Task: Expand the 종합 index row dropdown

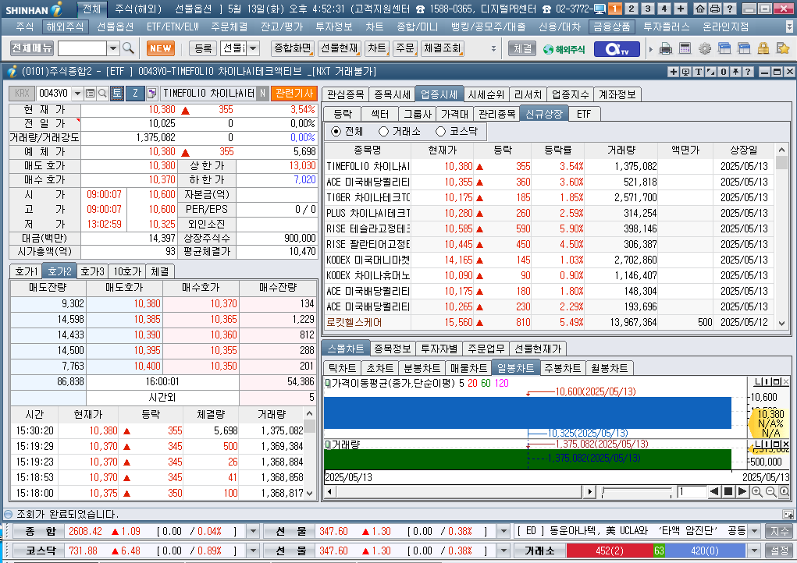Action: point(253,531)
